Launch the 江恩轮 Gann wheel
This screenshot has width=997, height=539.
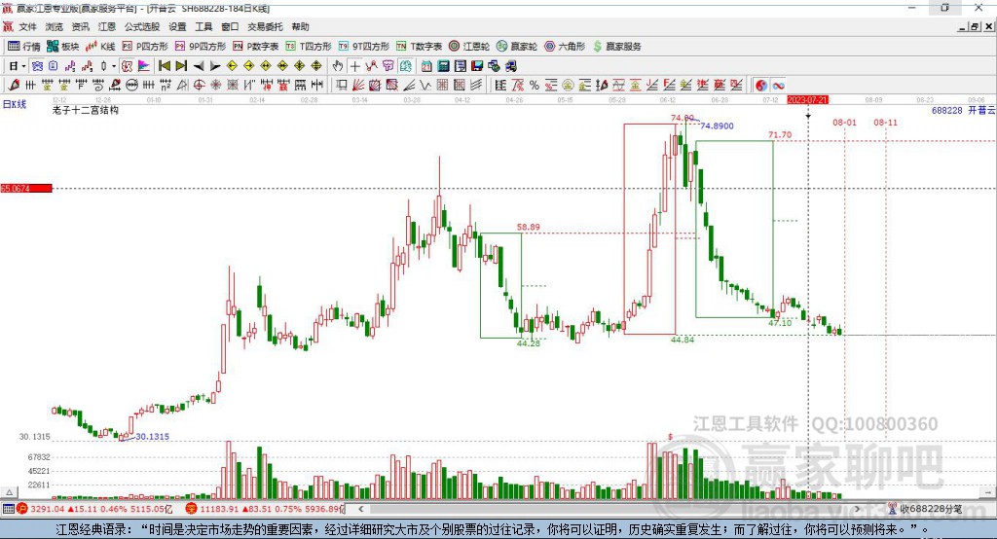pyautogui.click(x=468, y=47)
